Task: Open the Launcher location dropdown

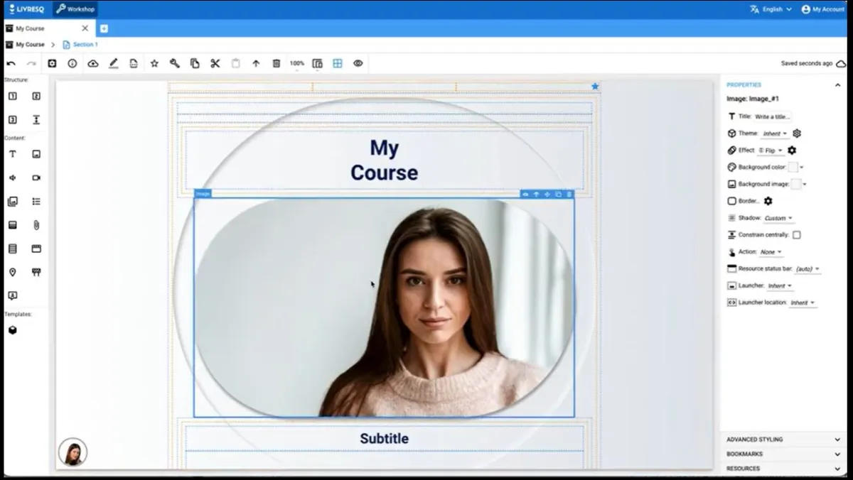Action: (x=803, y=302)
